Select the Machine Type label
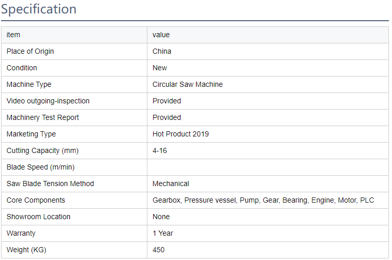The image size is (392, 260). point(29,84)
